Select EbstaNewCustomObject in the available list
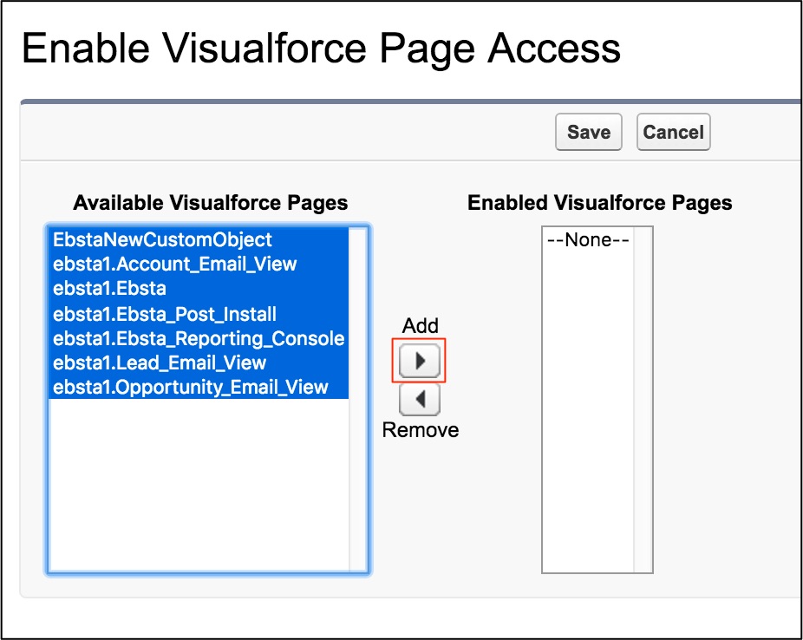The width and height of the screenshot is (803, 640). click(162, 240)
